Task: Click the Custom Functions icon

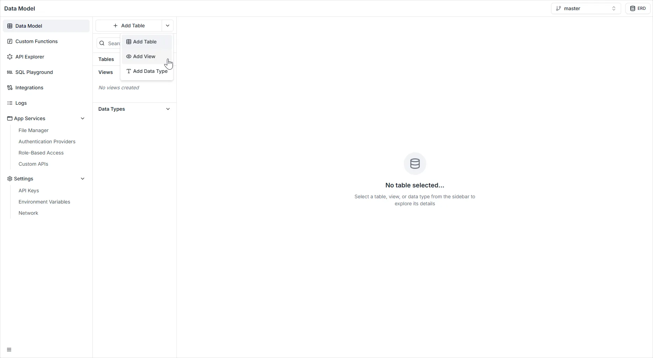Action: 10,41
